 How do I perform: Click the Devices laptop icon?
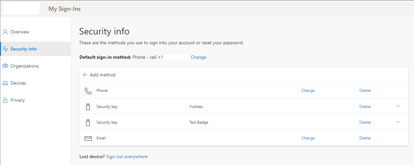tap(5, 83)
